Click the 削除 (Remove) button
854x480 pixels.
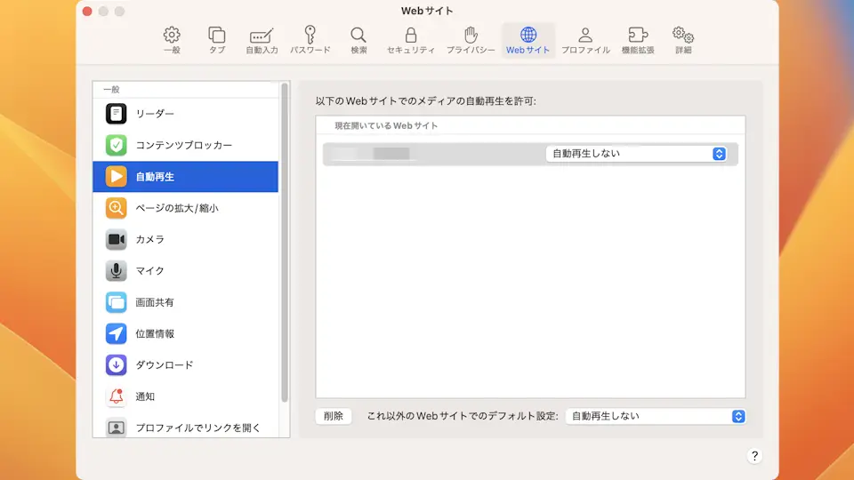click(334, 416)
